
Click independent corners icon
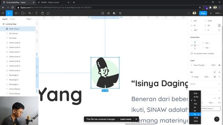pos(219,30)
